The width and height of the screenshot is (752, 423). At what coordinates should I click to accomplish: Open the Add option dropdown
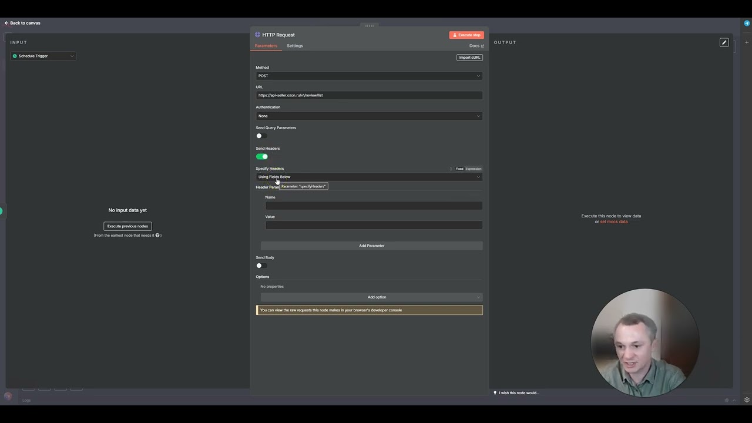pos(371,297)
